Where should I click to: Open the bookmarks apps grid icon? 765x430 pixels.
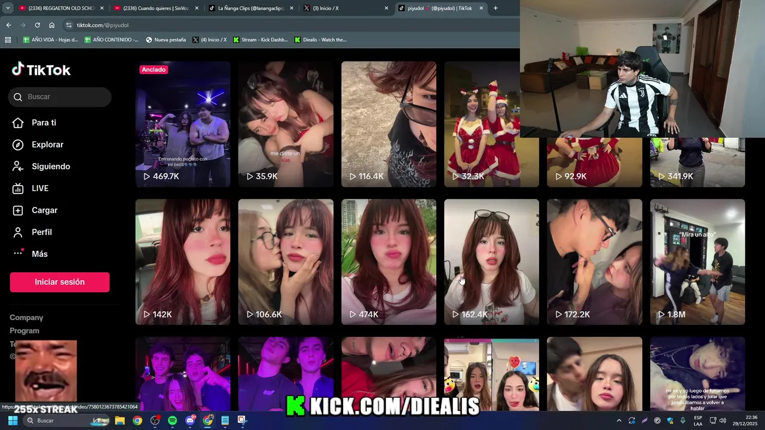click(x=8, y=39)
